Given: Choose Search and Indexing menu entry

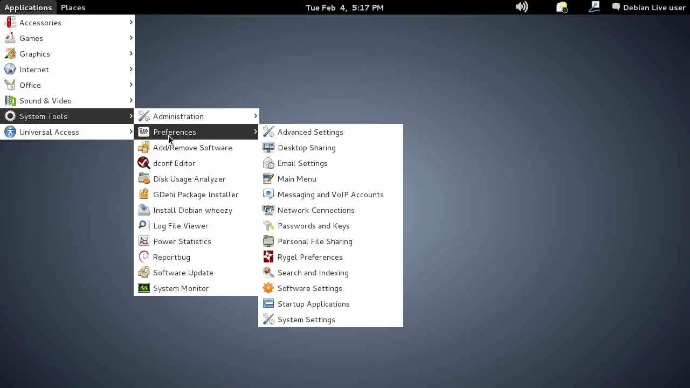Looking at the screenshot, I should 330,273.
